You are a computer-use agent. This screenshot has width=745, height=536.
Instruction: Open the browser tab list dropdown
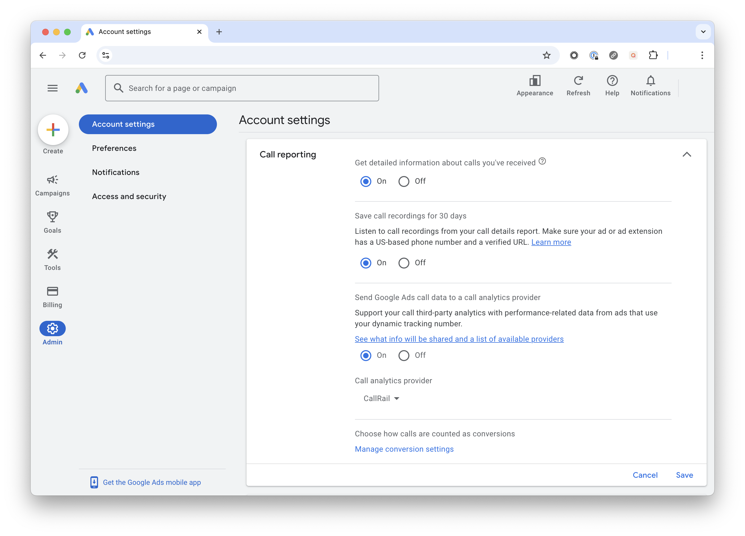(x=703, y=32)
